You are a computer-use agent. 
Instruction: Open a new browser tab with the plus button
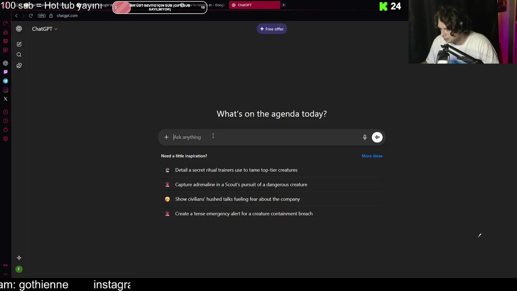(x=284, y=5)
